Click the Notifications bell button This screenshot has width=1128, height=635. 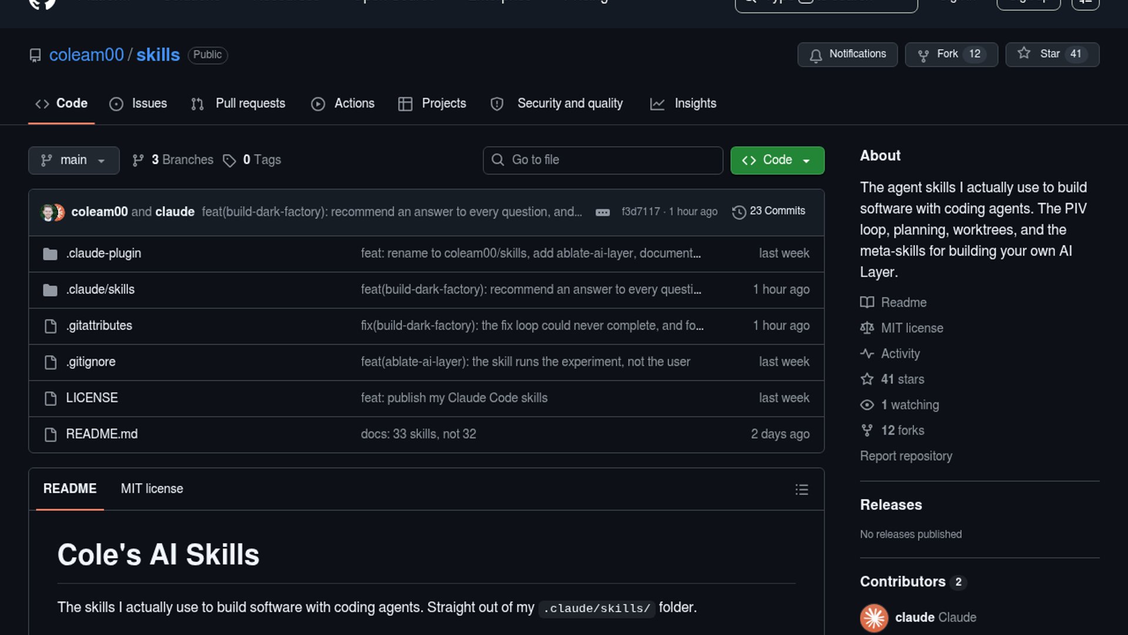847,54
